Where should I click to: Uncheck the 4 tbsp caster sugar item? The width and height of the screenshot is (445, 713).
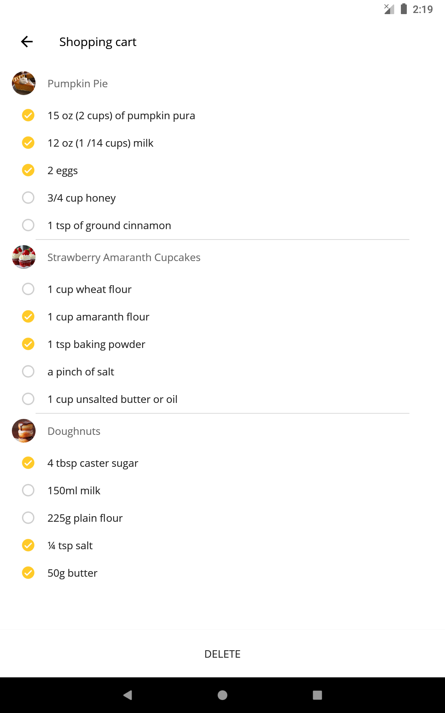point(28,463)
